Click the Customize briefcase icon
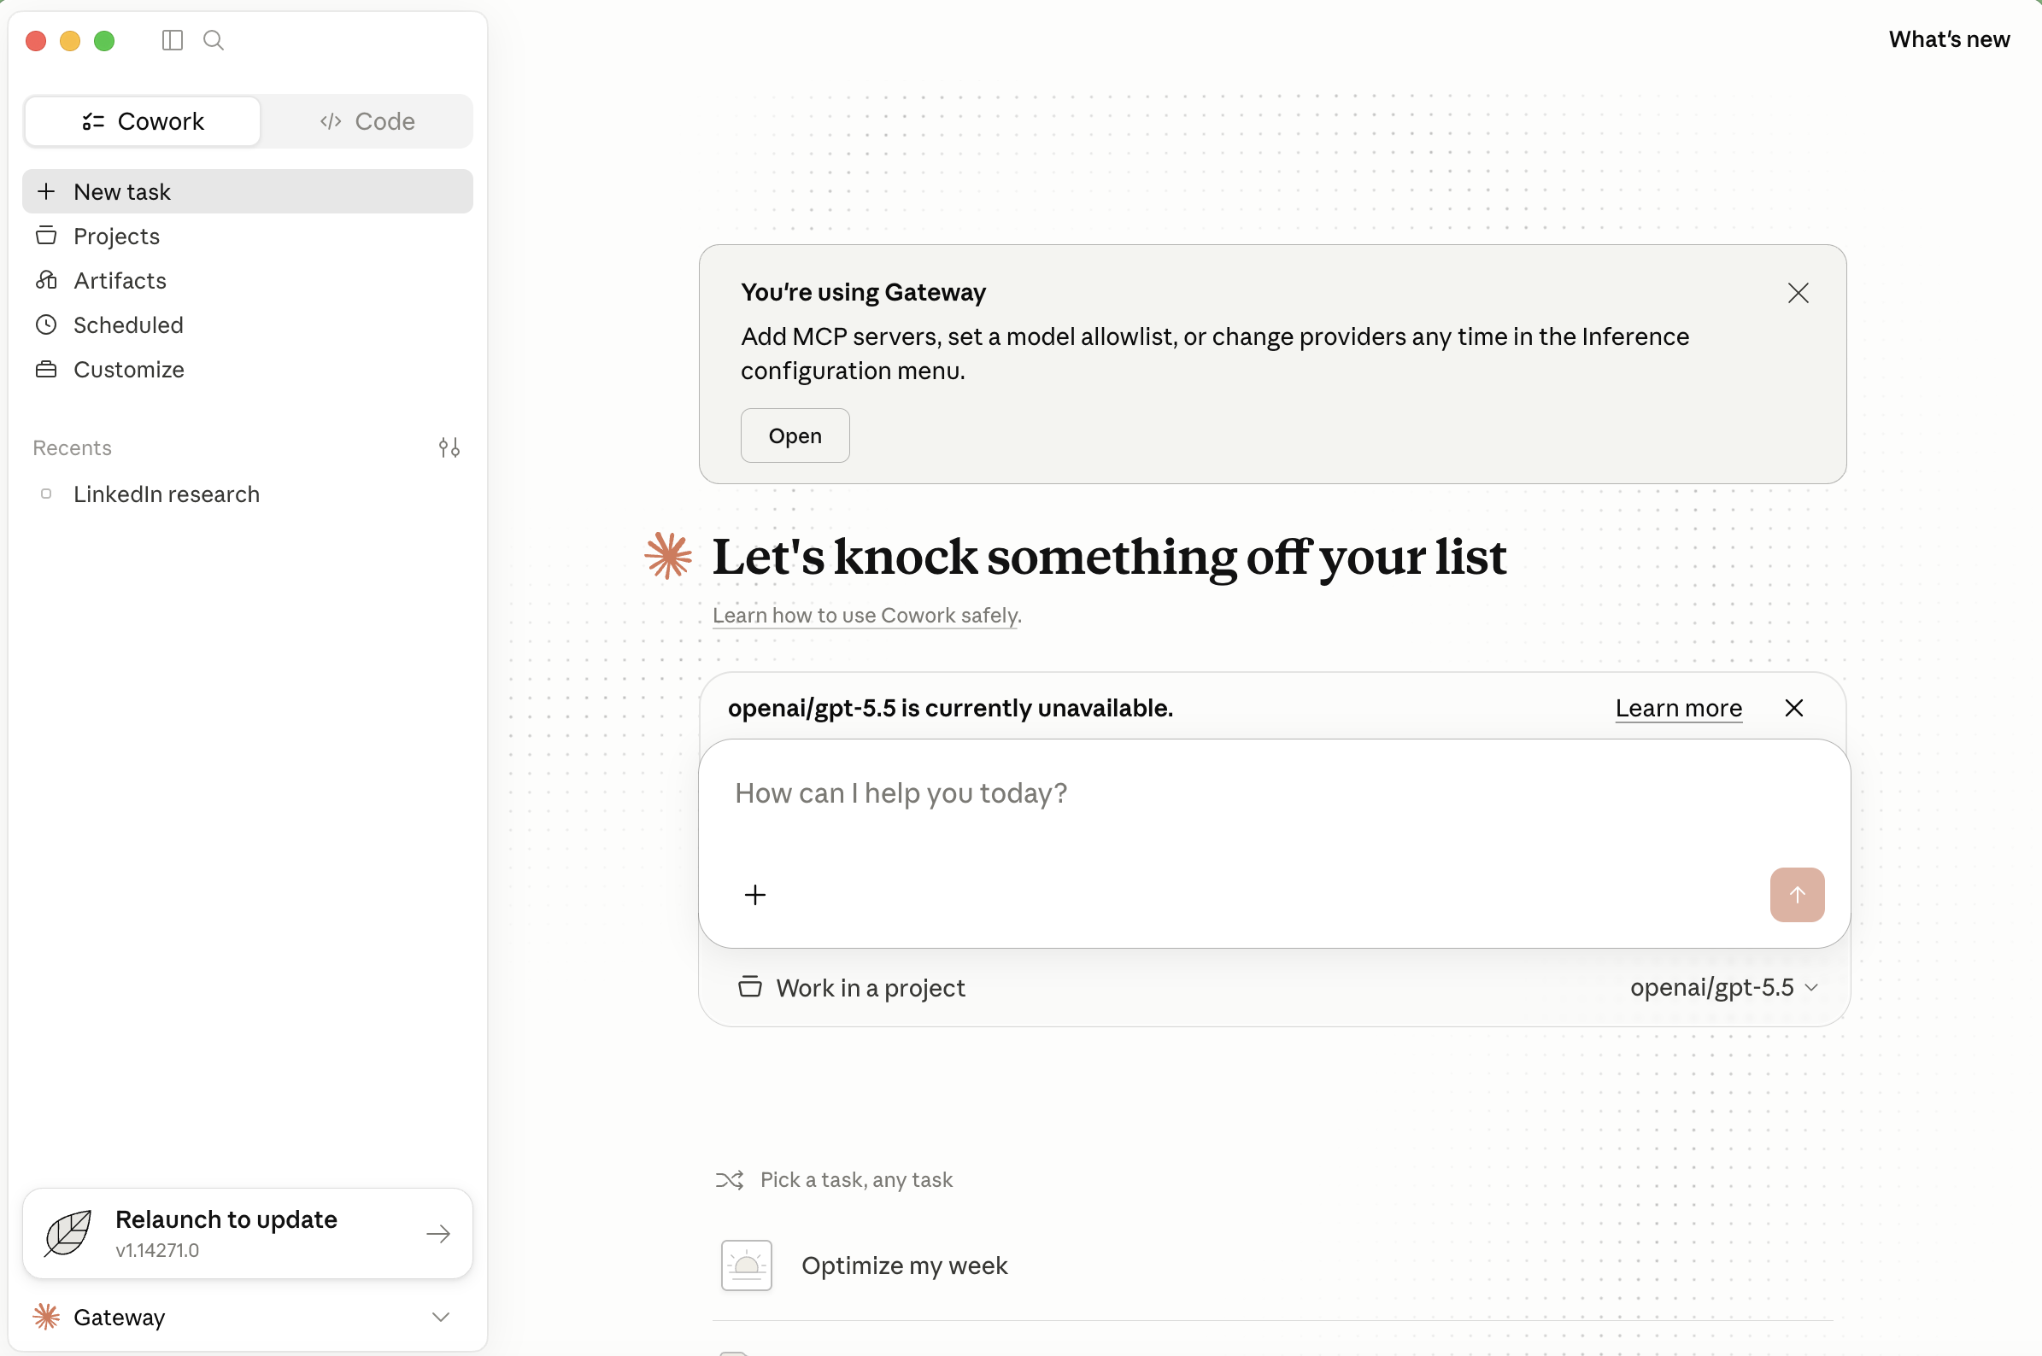This screenshot has height=1356, width=2042. pos(46,369)
